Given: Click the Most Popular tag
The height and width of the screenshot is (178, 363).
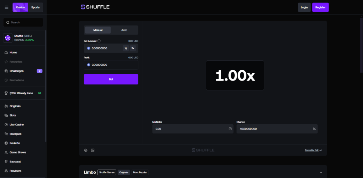Looking at the screenshot, I should (x=140, y=172).
